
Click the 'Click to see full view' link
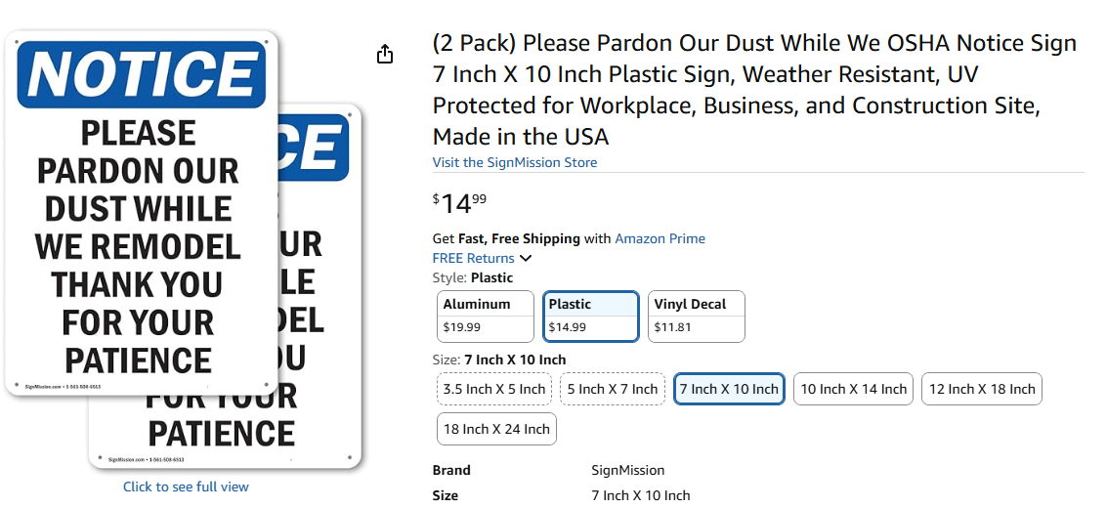pos(186,487)
